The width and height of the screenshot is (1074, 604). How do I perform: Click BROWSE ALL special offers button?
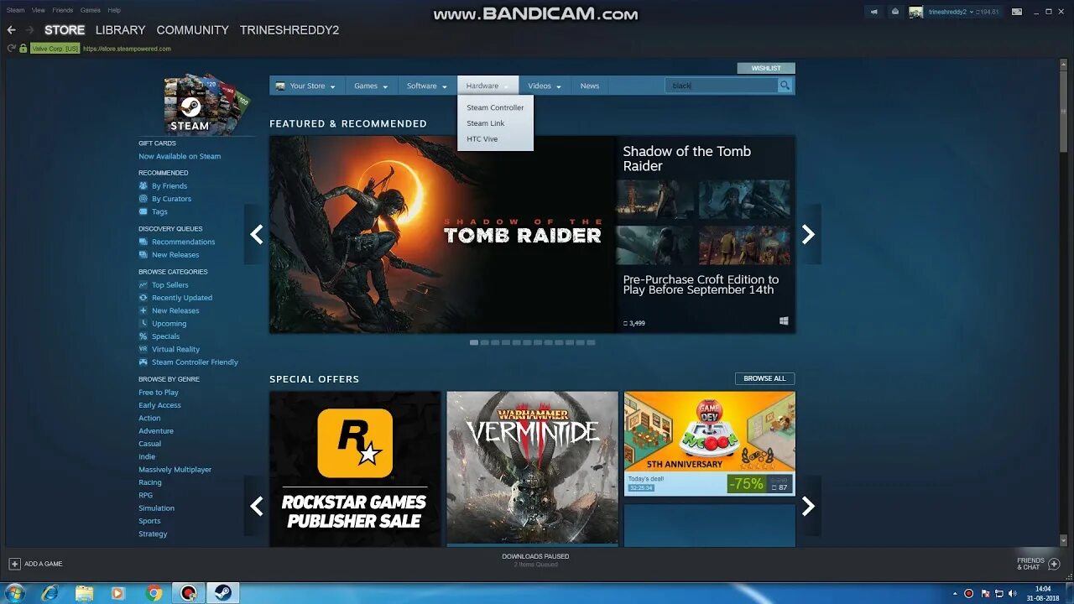click(764, 378)
